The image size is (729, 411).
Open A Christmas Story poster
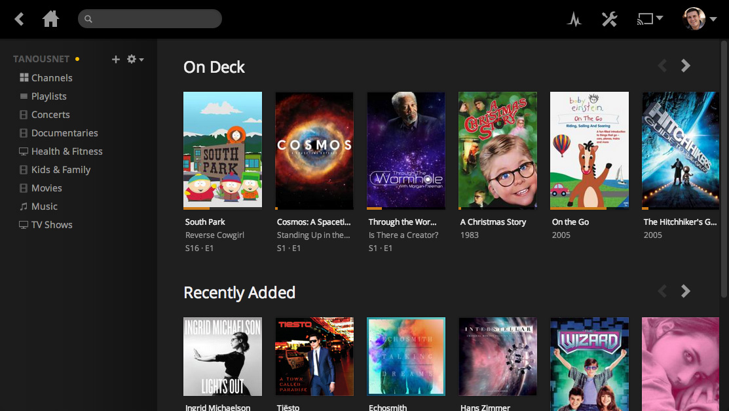(498, 150)
